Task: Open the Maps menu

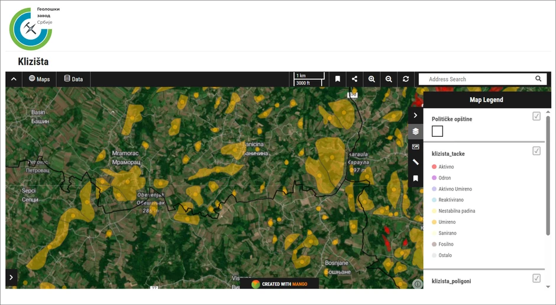Action: 40,79
